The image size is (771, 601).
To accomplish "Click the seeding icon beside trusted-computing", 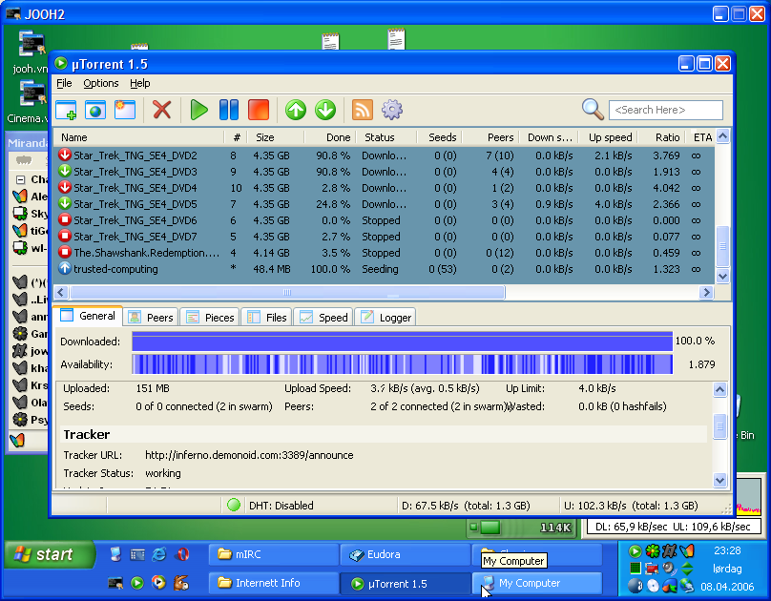I will [x=65, y=268].
